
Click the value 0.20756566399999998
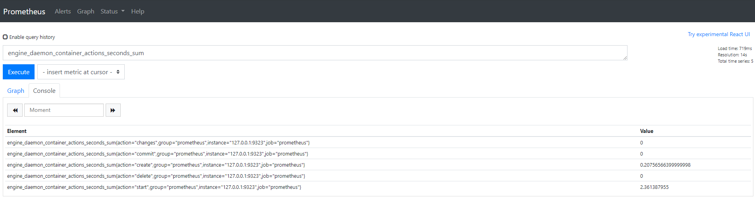[x=665, y=165]
